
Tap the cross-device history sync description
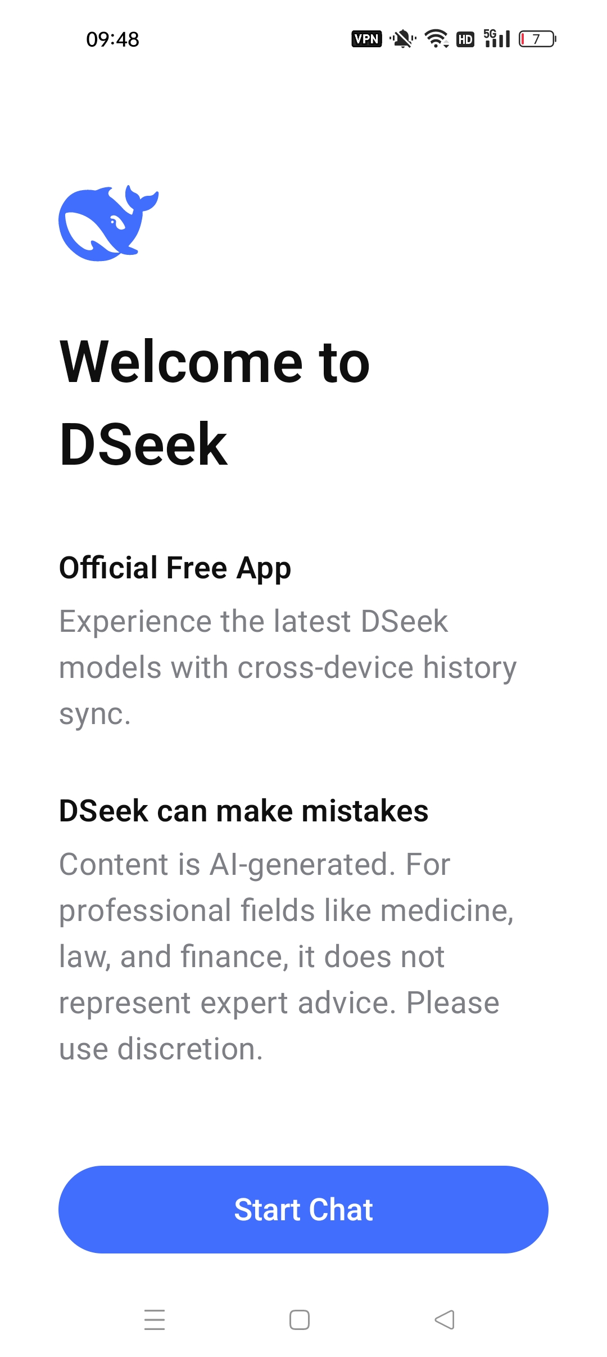click(x=288, y=667)
